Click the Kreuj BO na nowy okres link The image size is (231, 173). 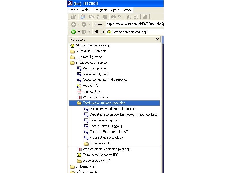point(106,138)
